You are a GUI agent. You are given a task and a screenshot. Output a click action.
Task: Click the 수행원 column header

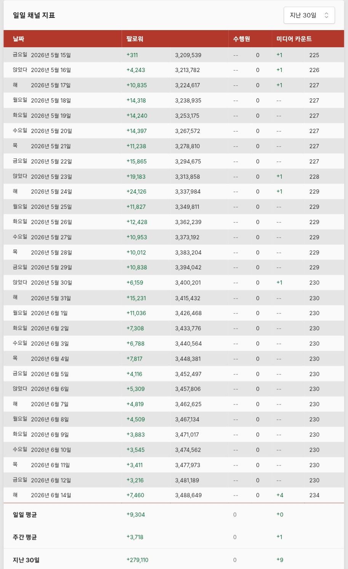click(x=242, y=39)
